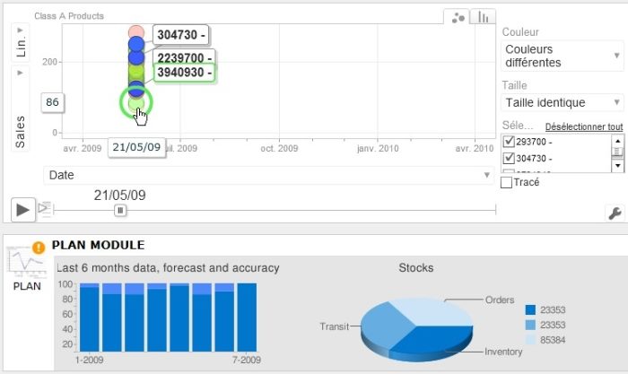Screen dimensions: 628x374
Task: Uncheck the 293700 item checkbox
Action: 510,142
